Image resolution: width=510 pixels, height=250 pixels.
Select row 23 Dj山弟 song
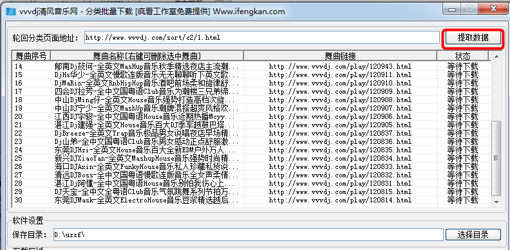(x=147, y=141)
